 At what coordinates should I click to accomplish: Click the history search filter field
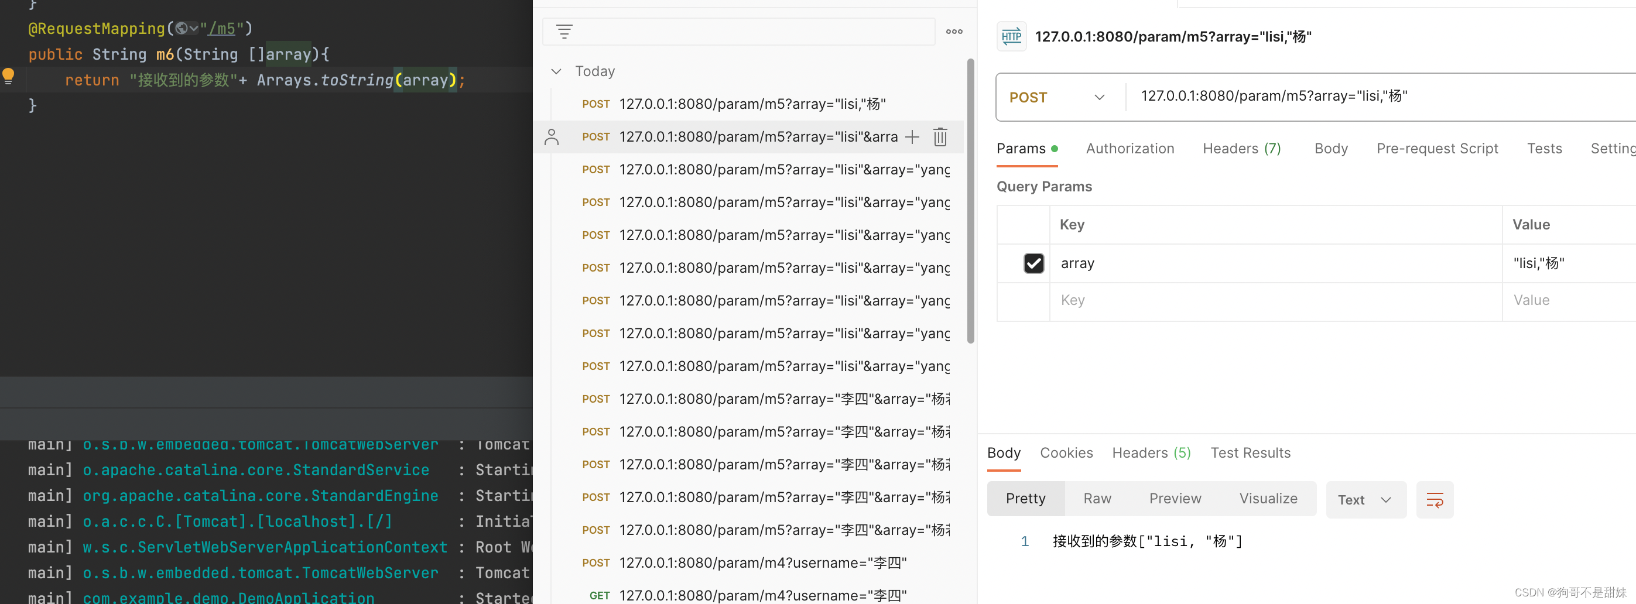(738, 31)
